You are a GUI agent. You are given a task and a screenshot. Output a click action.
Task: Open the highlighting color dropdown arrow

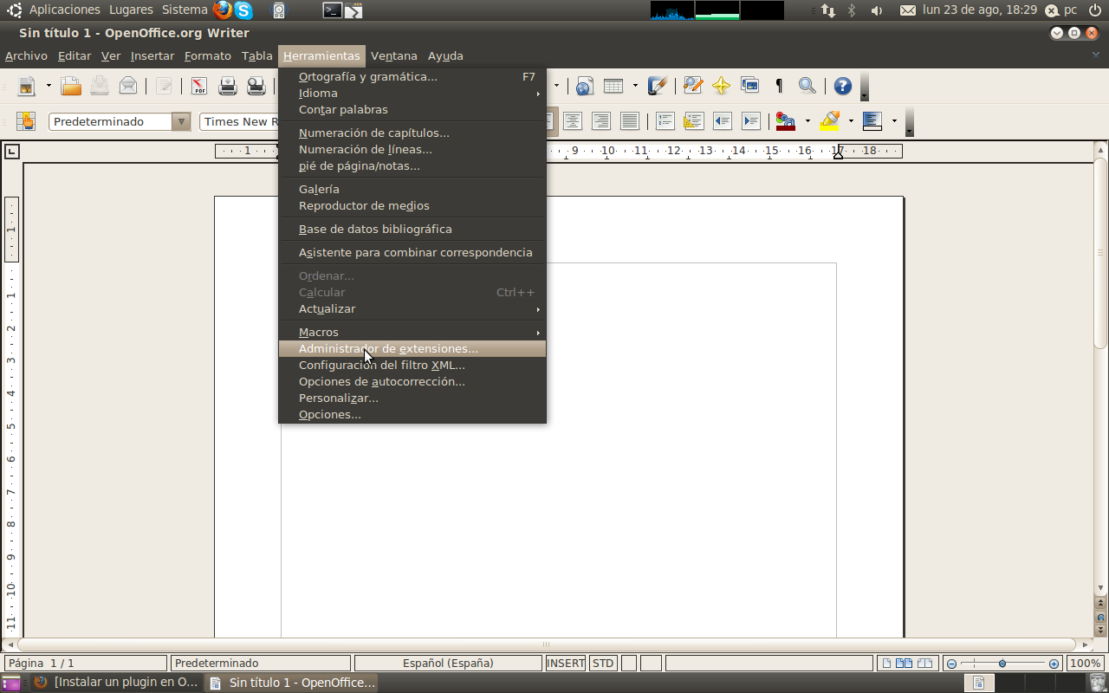click(851, 121)
